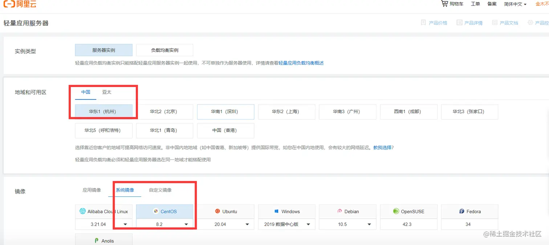This screenshot has width=549, height=245.
Task: Open the 购物车 link
Action: [x=456, y=4]
